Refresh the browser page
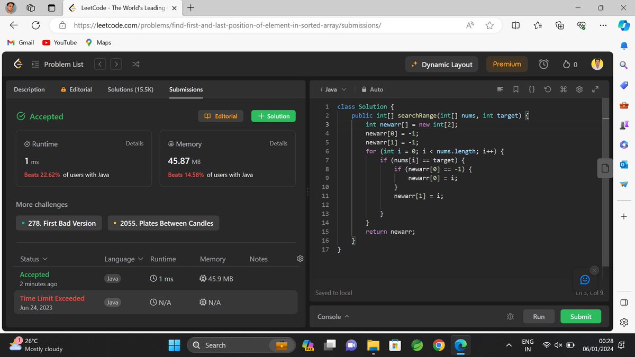635x357 pixels. [x=36, y=25]
